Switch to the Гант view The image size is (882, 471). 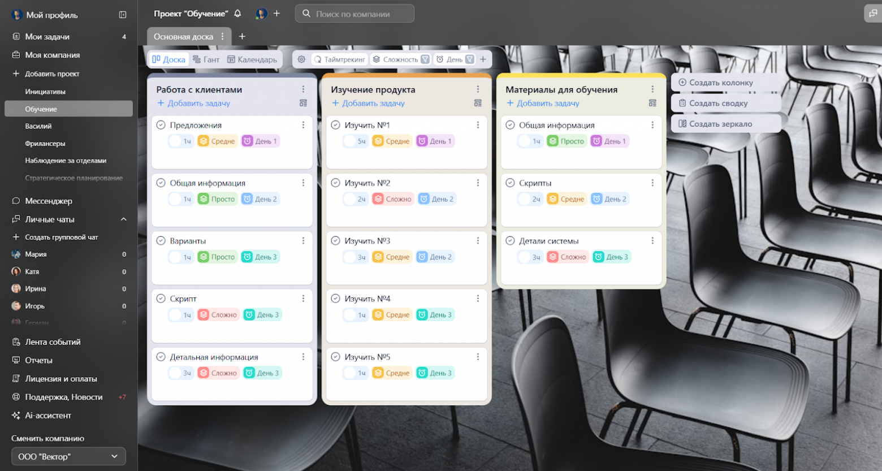(206, 59)
